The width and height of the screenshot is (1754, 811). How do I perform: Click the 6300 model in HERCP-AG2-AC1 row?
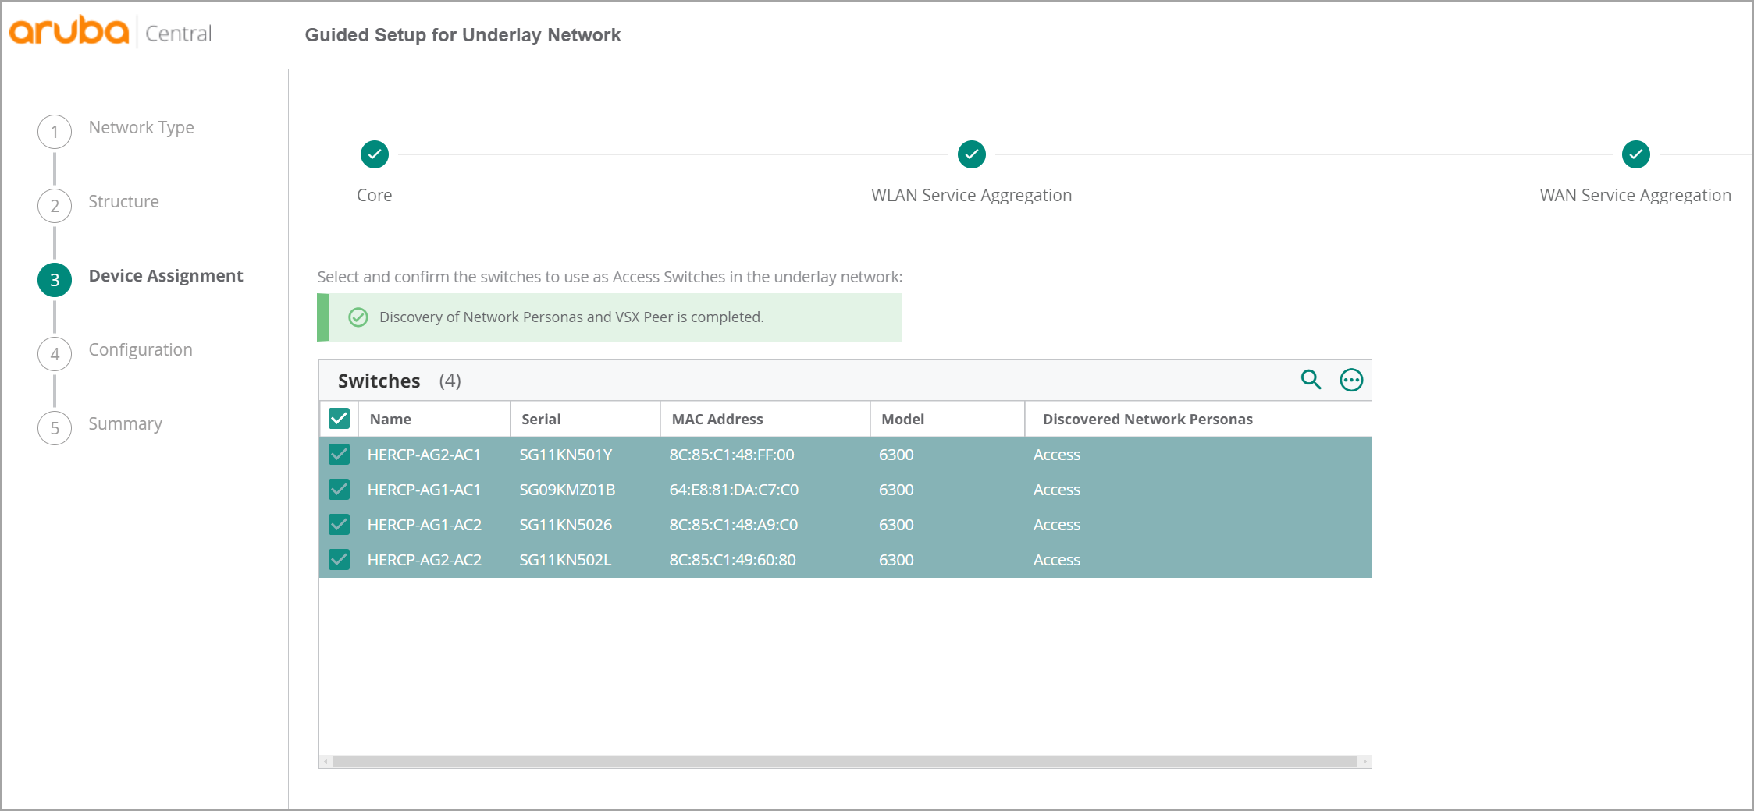(x=896, y=455)
